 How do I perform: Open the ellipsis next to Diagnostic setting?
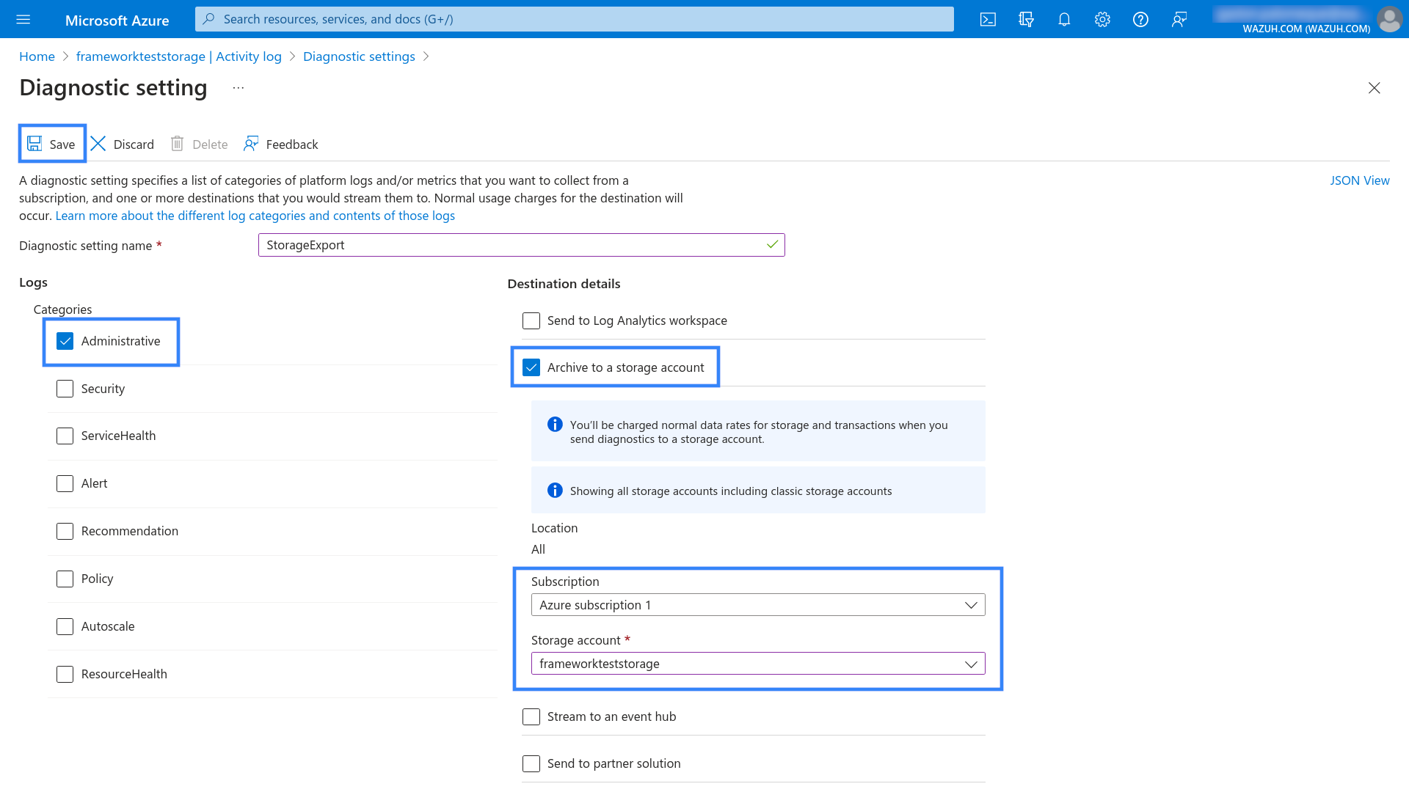[x=239, y=88]
